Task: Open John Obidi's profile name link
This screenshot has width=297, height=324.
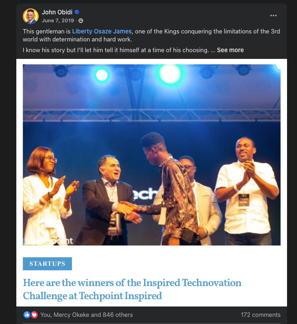Action: point(57,12)
